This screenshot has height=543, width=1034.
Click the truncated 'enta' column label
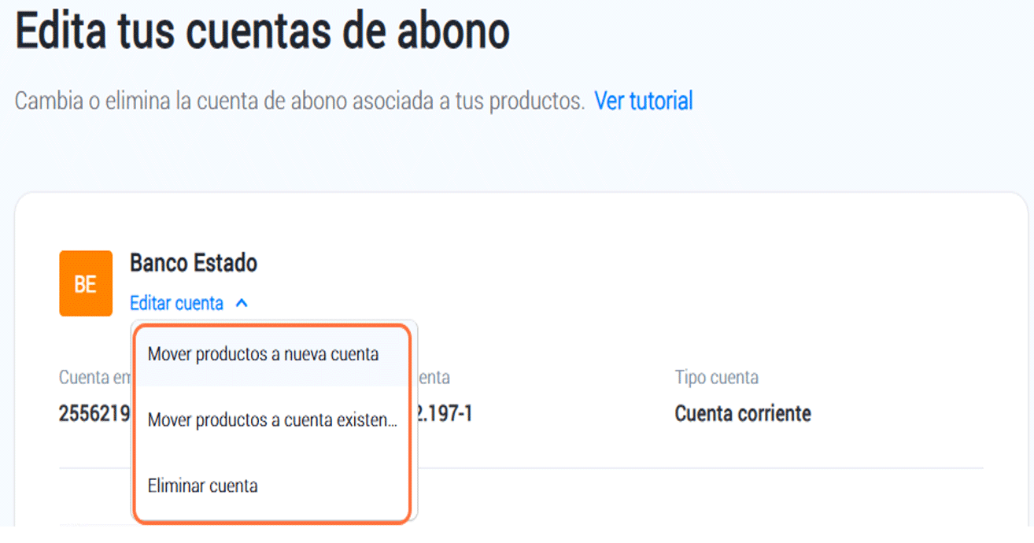[433, 378]
